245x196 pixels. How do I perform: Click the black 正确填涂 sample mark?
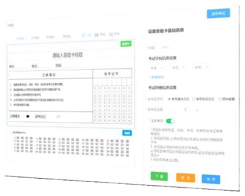coord(28,116)
